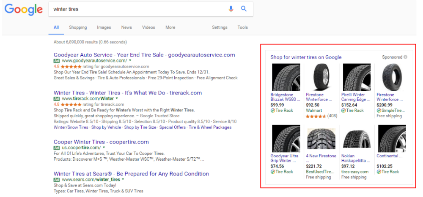Open the Settings menu
The width and height of the screenshot is (423, 197).
click(x=220, y=27)
